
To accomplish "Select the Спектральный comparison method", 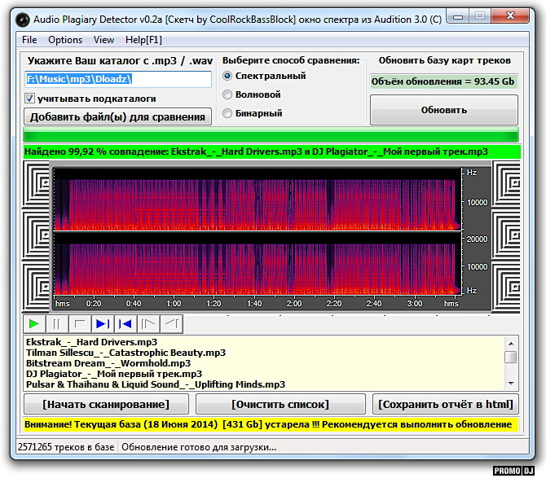I will tap(227, 76).
